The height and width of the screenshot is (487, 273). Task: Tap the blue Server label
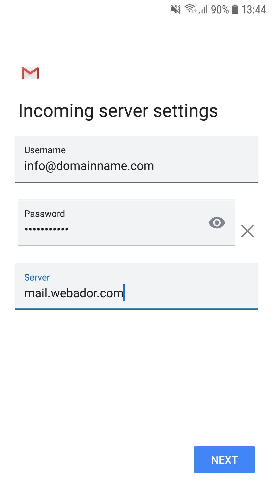point(37,277)
